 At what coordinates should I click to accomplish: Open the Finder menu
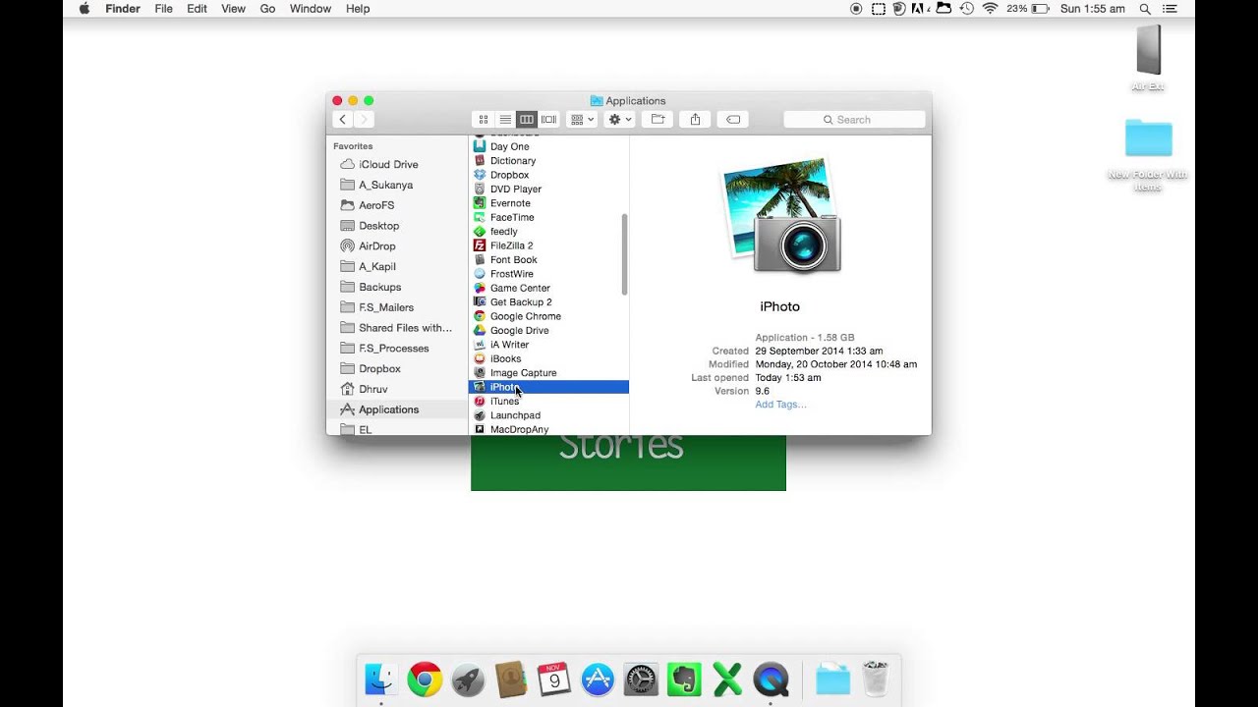[123, 9]
